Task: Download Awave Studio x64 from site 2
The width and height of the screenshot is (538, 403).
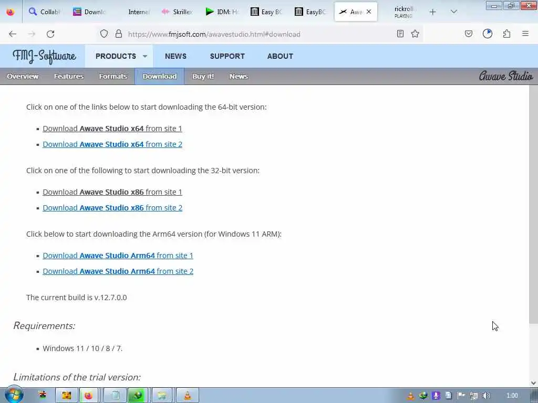Action: (112, 144)
